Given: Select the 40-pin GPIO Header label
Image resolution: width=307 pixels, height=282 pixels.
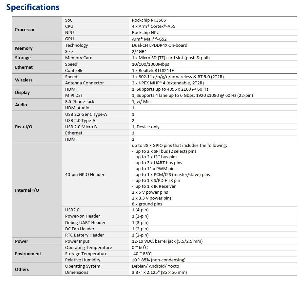Looking at the screenshot, I should coord(85,175).
